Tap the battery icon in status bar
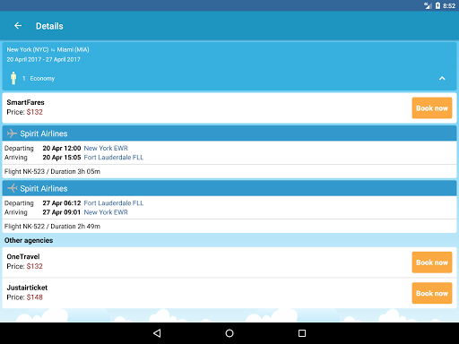Screen dimensions: 459x344 437,5
